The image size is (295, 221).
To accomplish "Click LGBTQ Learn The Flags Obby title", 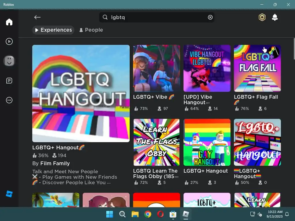I will tap(156, 174).
